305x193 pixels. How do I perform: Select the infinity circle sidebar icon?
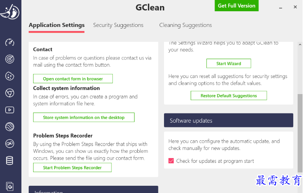pos(10,144)
